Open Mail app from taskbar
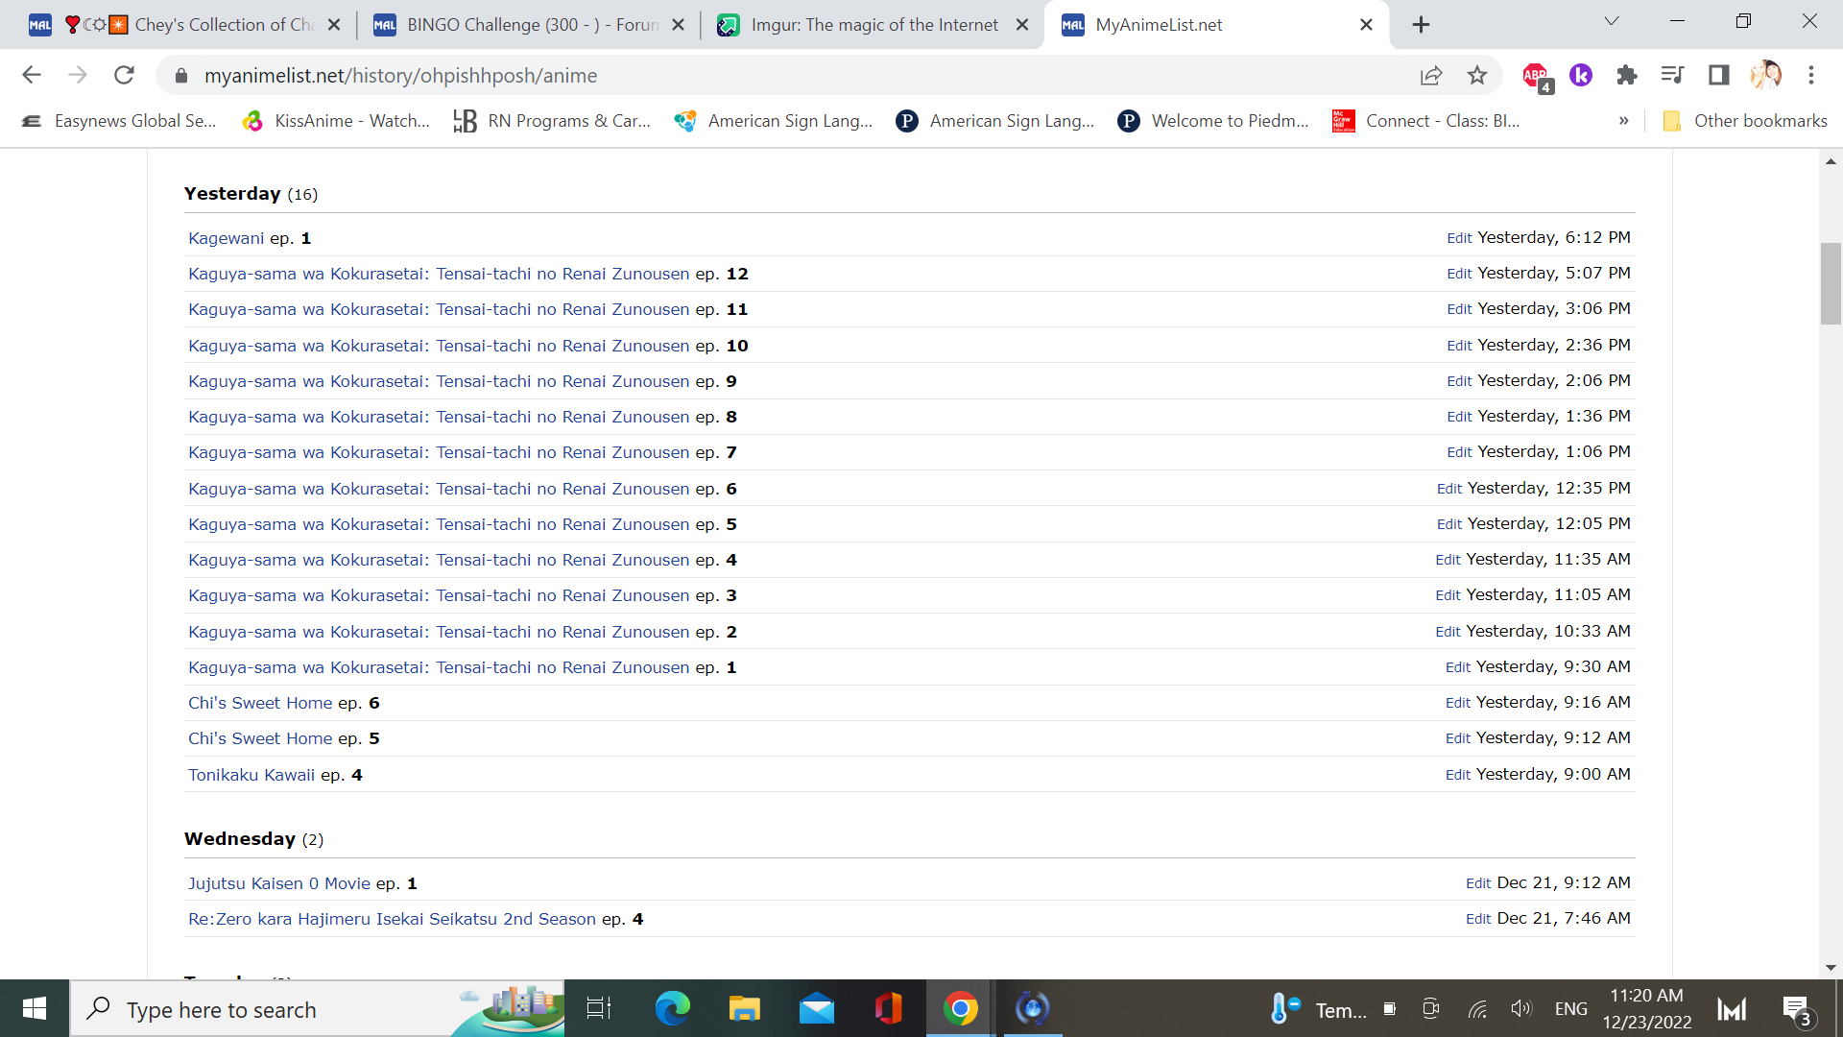This screenshot has height=1037, width=1843. pos(817,1008)
